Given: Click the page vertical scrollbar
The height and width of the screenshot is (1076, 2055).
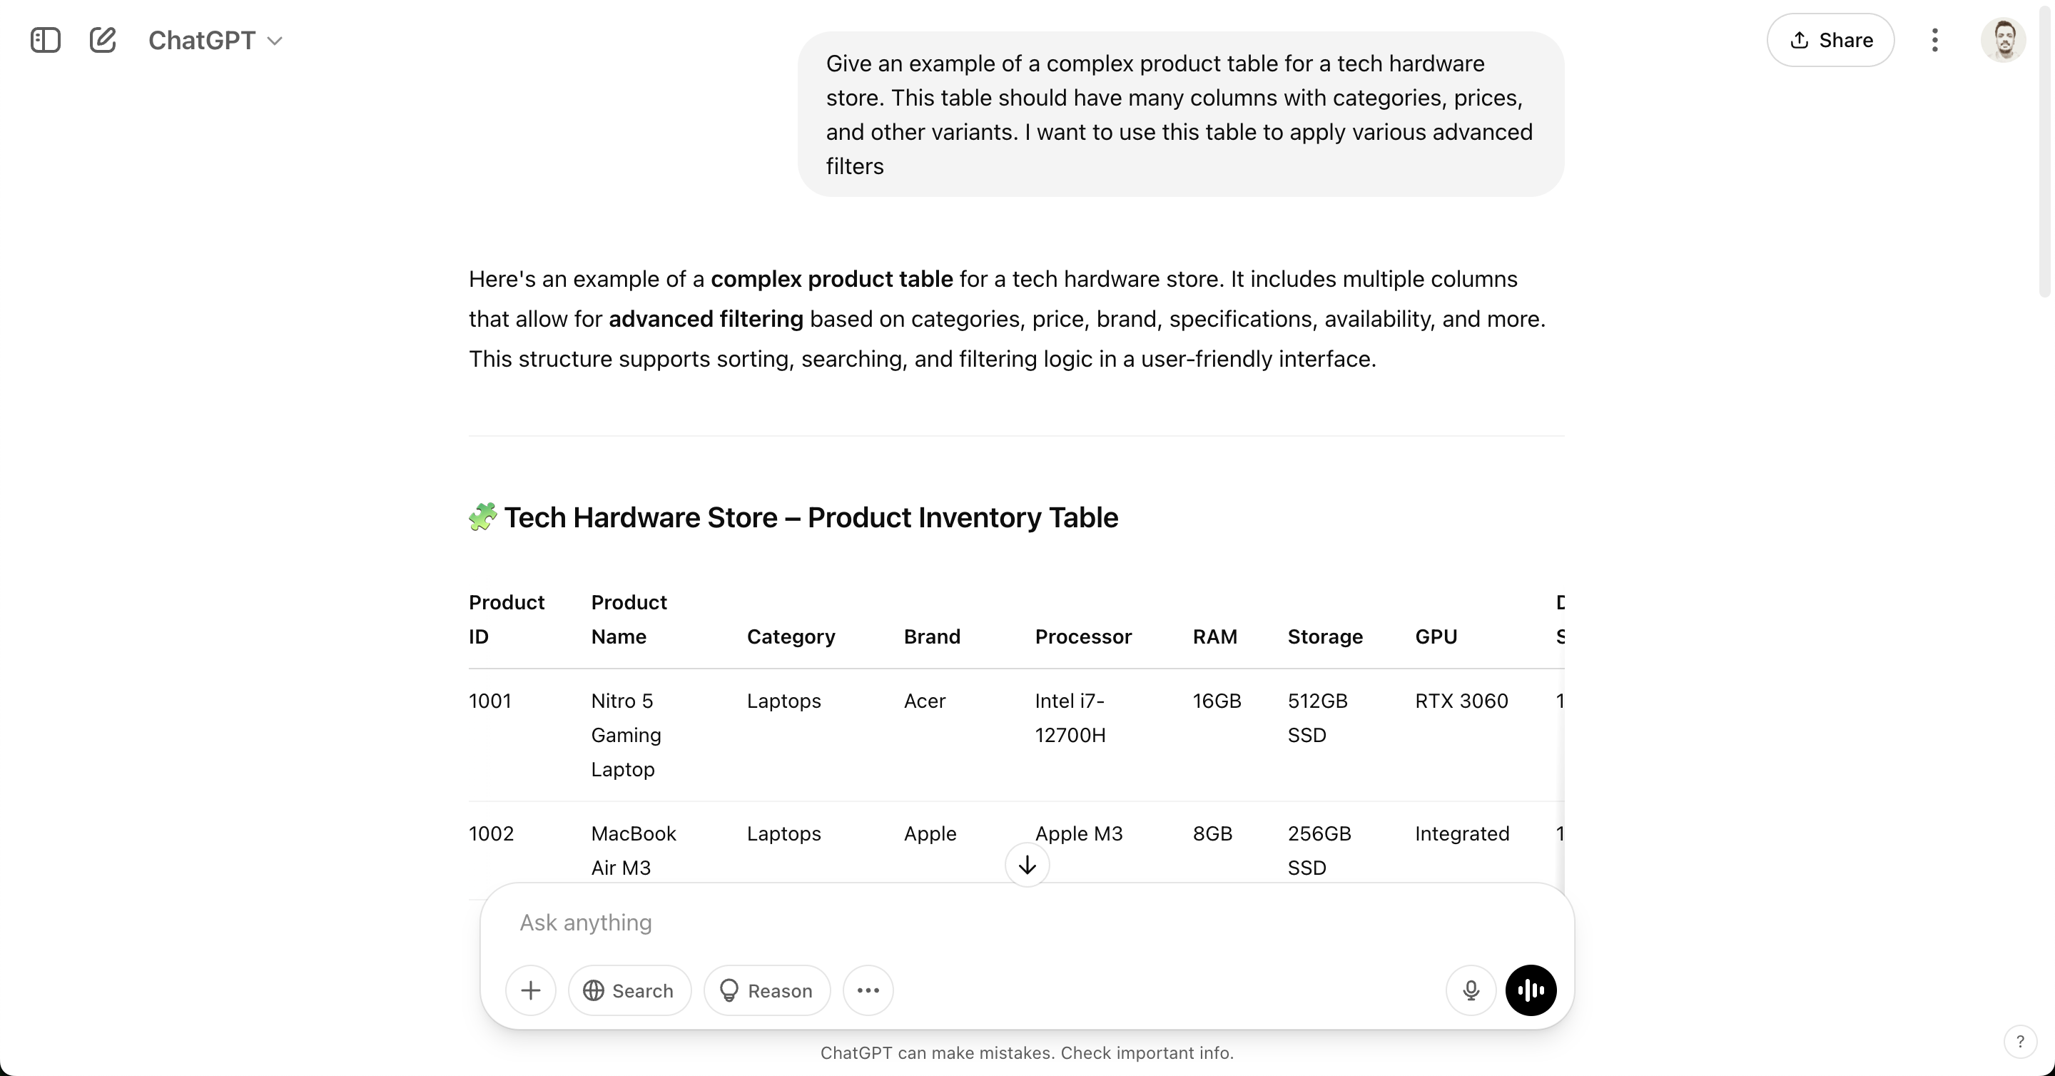Looking at the screenshot, I should [2046, 160].
